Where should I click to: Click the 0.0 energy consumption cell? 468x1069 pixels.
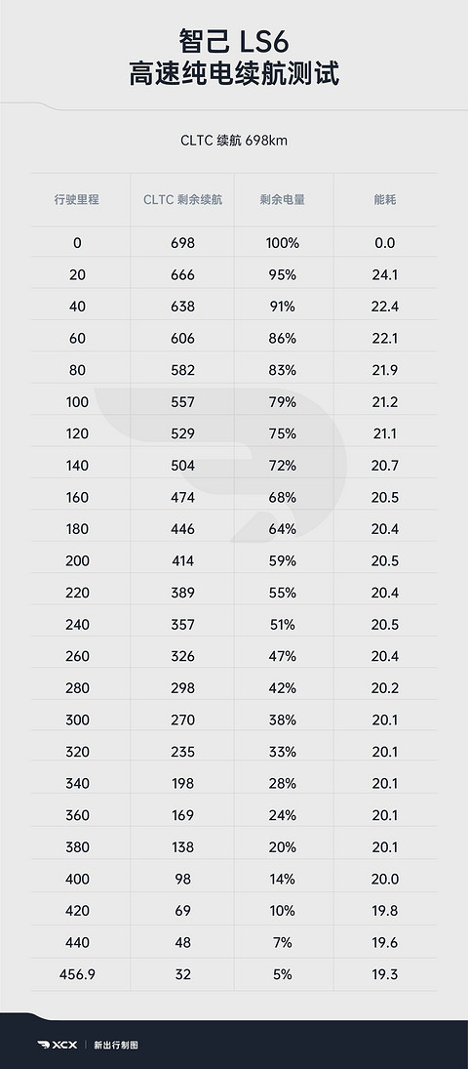click(x=385, y=243)
